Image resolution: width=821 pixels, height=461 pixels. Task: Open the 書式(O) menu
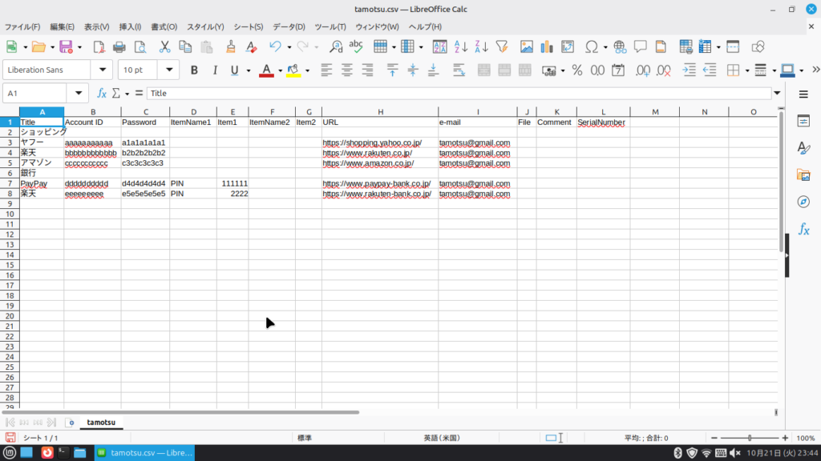(164, 26)
